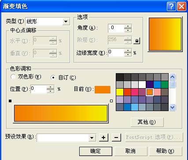Select the black start marker above gradient bar
The height and width of the screenshot is (160, 188).
pos(10,101)
